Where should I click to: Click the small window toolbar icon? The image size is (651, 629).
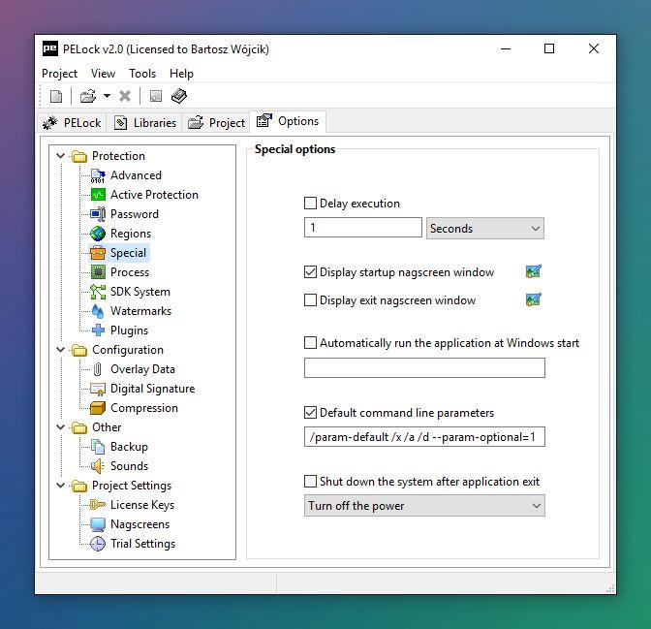pos(156,96)
